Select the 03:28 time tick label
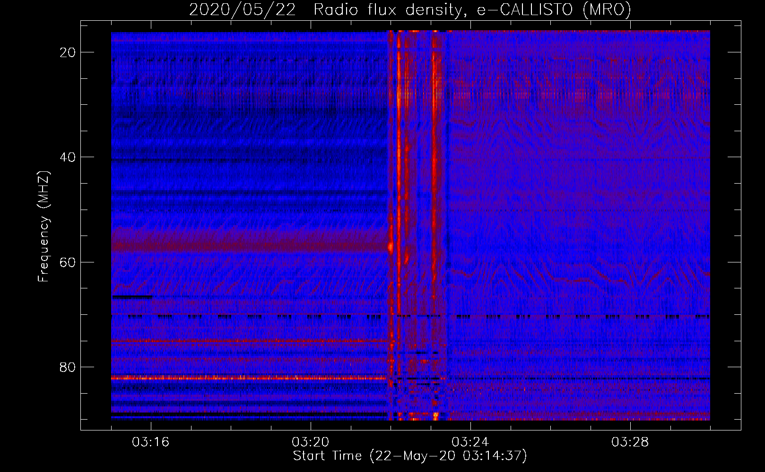This screenshot has height=472, width=765. point(630,442)
